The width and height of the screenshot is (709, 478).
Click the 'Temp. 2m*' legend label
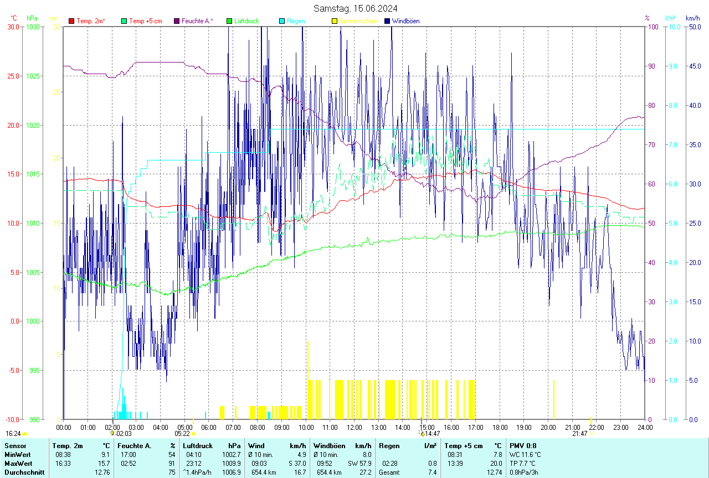click(x=91, y=21)
